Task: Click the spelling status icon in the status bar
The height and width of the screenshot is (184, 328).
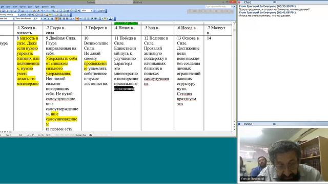Action: [x=91, y=135]
